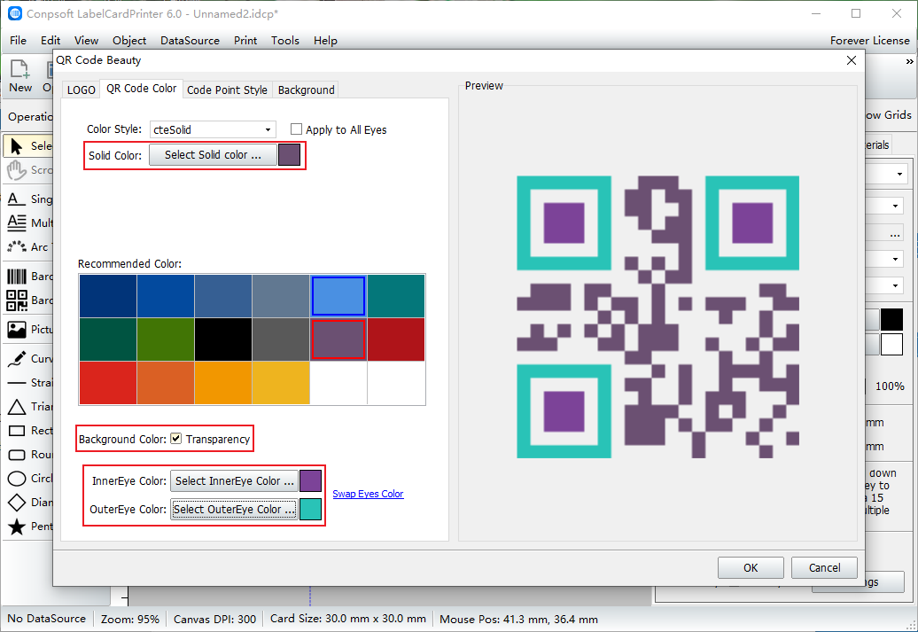The height and width of the screenshot is (632, 918).
Task: Click Select Solid color button
Action: (x=213, y=154)
